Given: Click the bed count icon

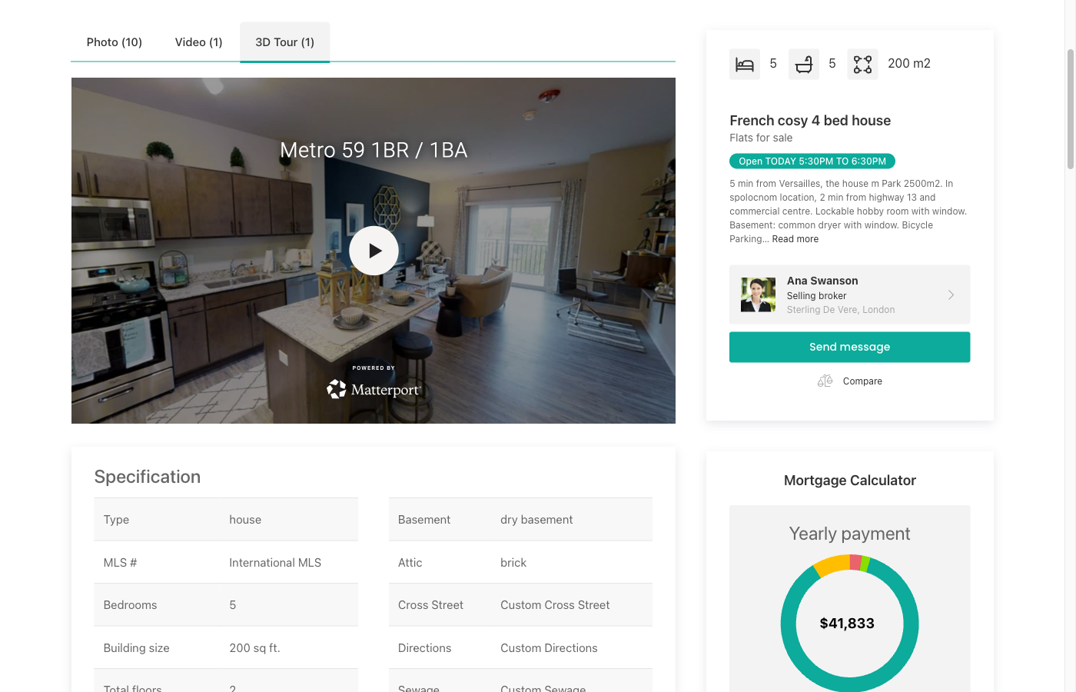Looking at the screenshot, I should pos(744,64).
